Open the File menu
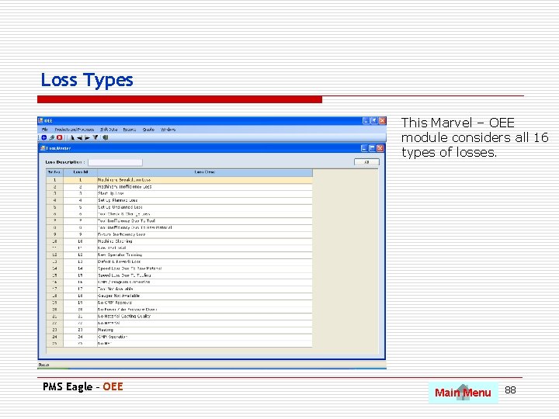The height and width of the screenshot is (419, 559). pyautogui.click(x=44, y=130)
